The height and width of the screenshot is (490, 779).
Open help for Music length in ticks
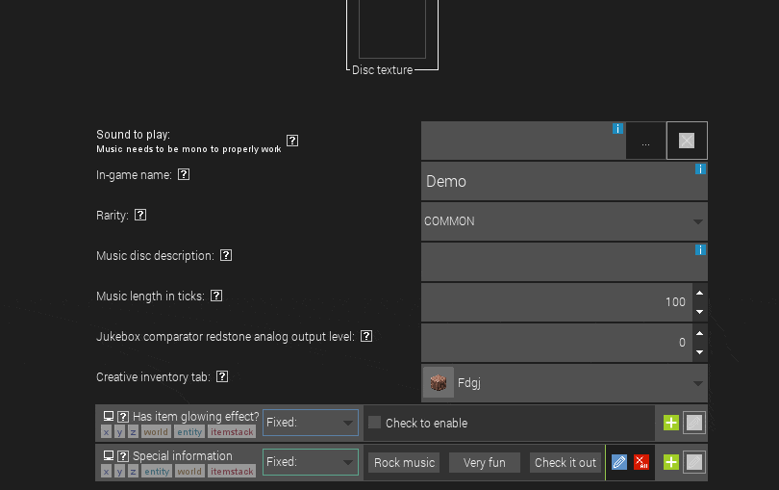click(216, 296)
